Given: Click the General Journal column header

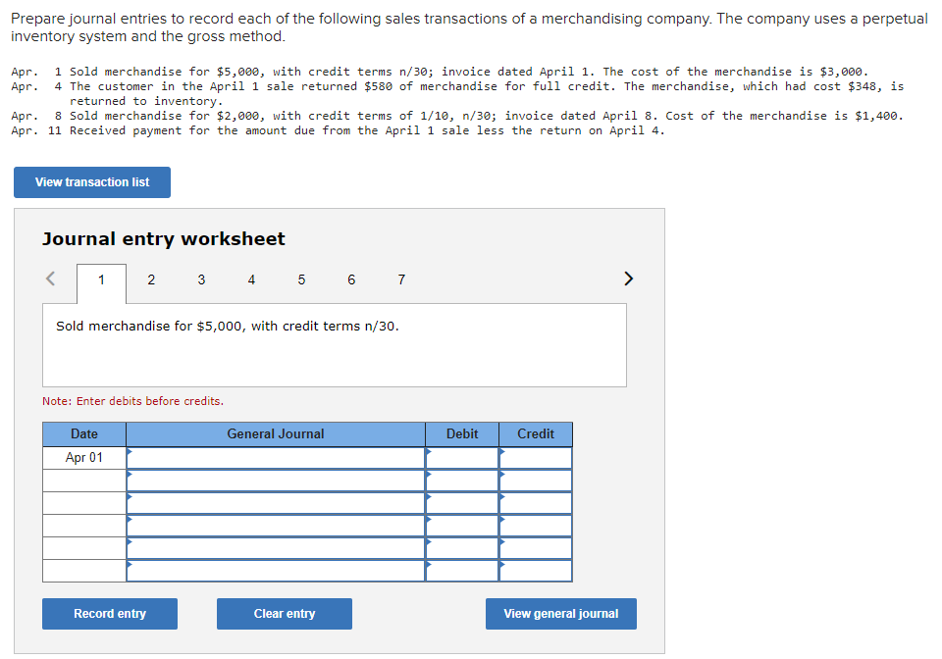Looking at the screenshot, I should (x=276, y=433).
